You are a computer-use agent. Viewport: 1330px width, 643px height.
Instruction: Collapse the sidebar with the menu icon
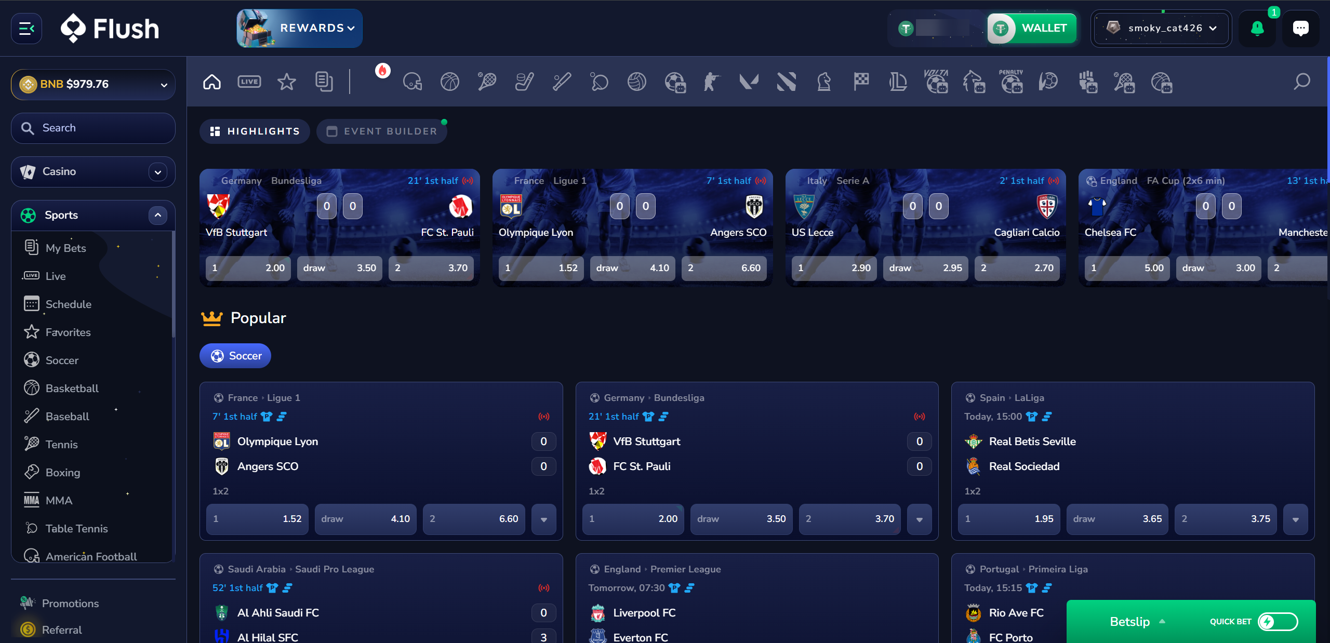tap(26, 29)
